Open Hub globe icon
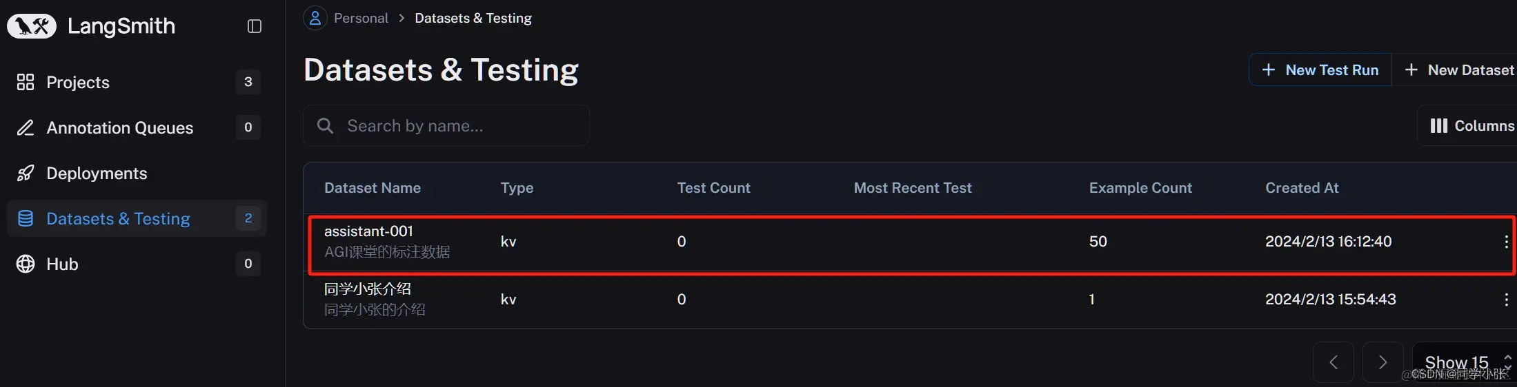 [x=26, y=264]
